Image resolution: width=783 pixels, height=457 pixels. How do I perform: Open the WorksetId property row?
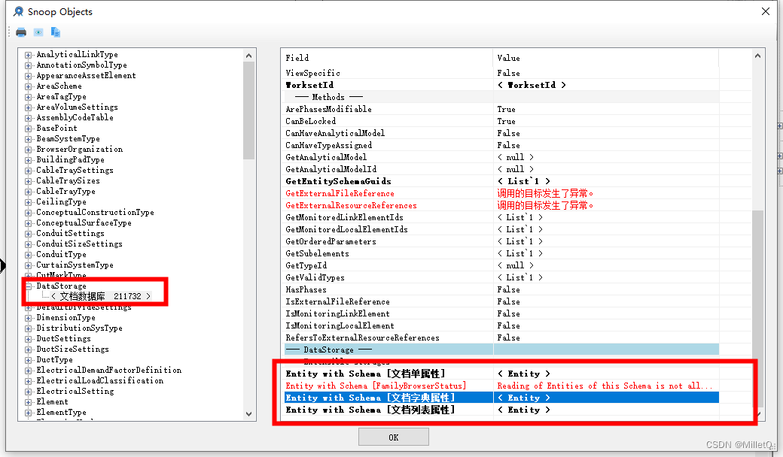coord(501,85)
